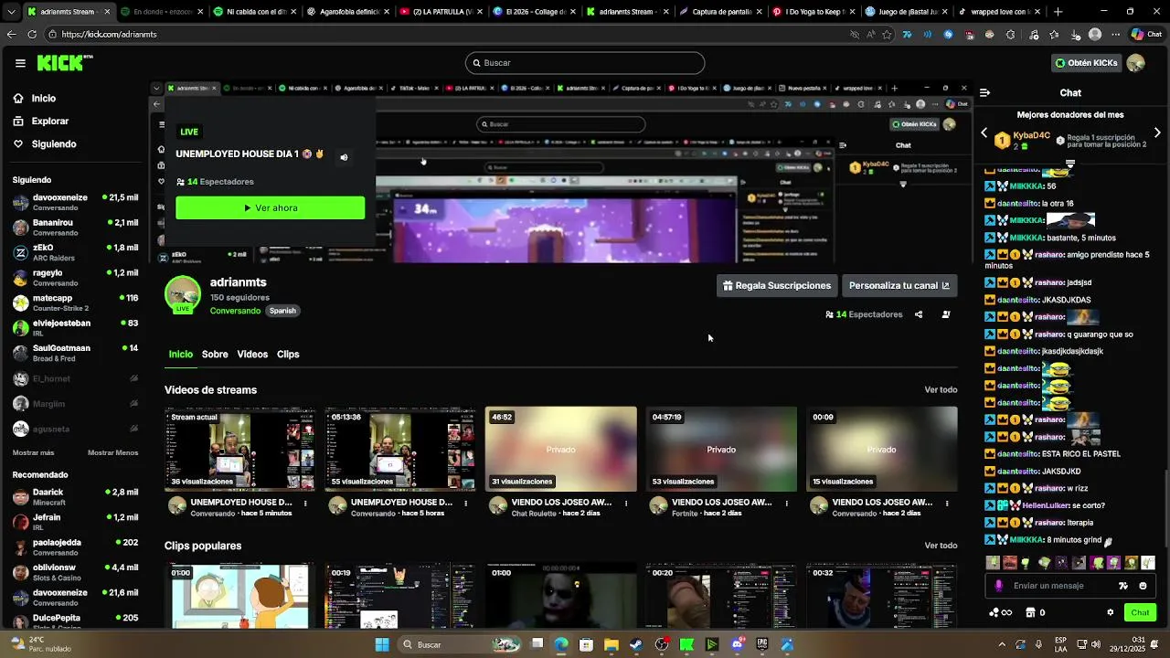
Task: Open 7TV emote menu in chat box
Action: point(1123,586)
